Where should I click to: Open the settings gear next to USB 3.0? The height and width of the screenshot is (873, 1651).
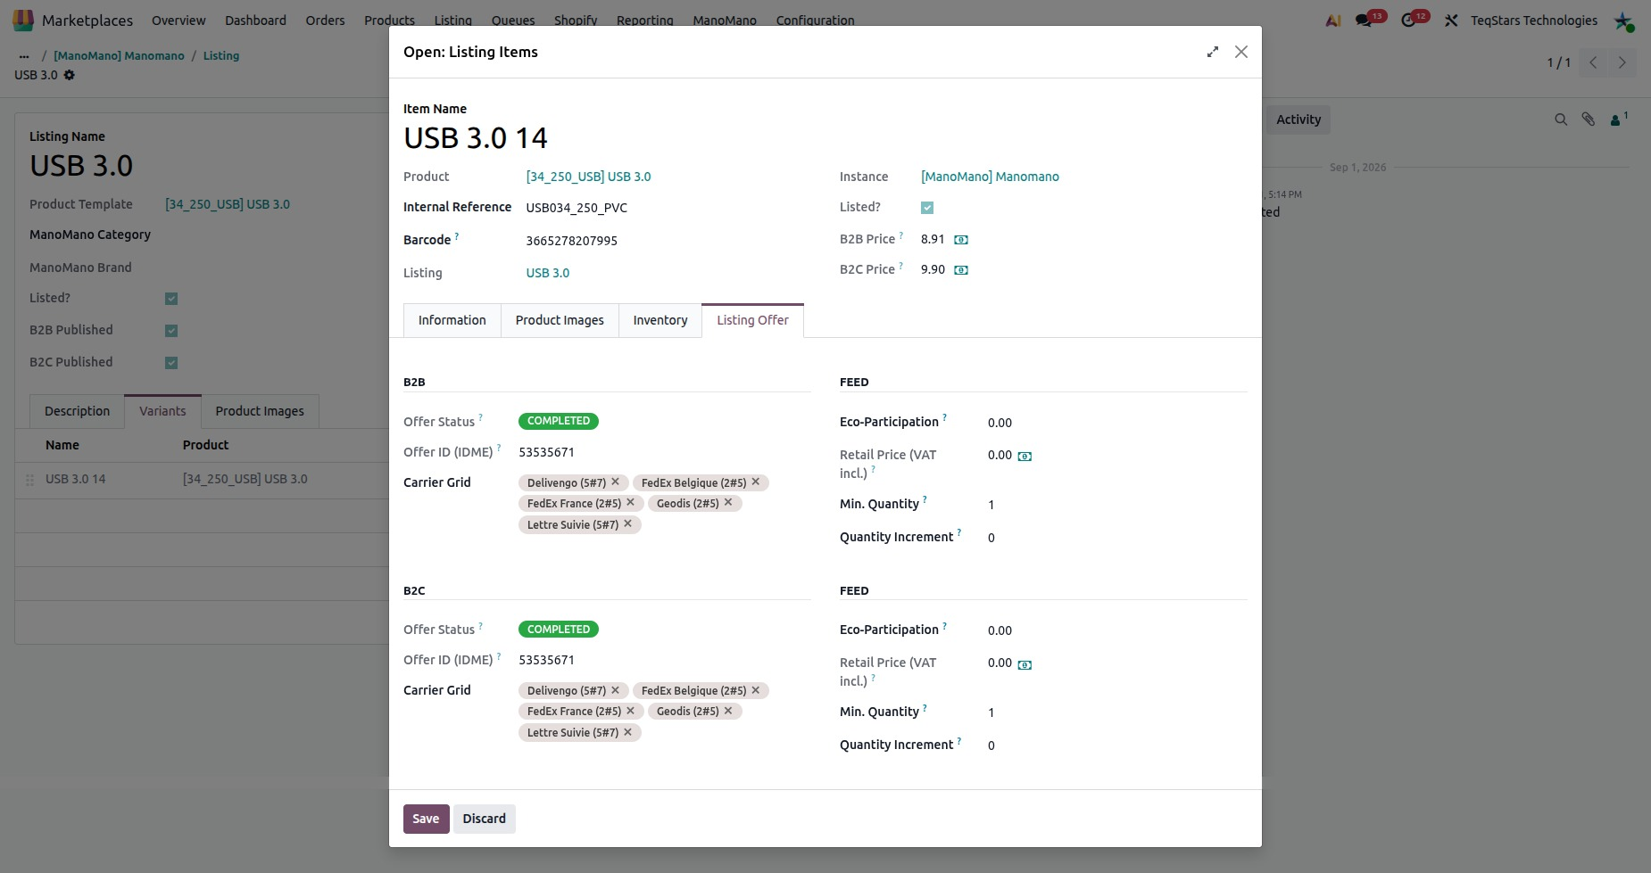pyautogui.click(x=70, y=75)
